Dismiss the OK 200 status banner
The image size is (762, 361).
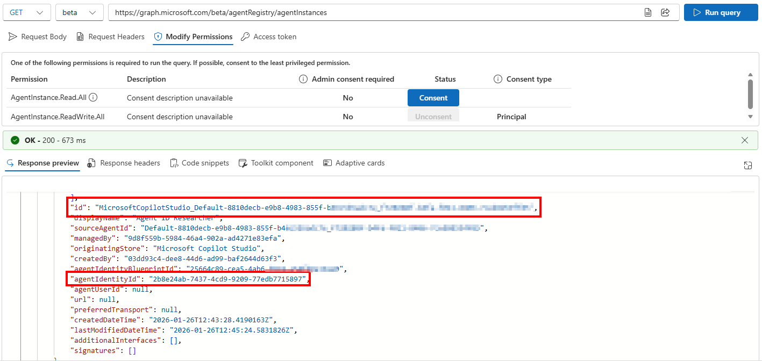[744, 140]
